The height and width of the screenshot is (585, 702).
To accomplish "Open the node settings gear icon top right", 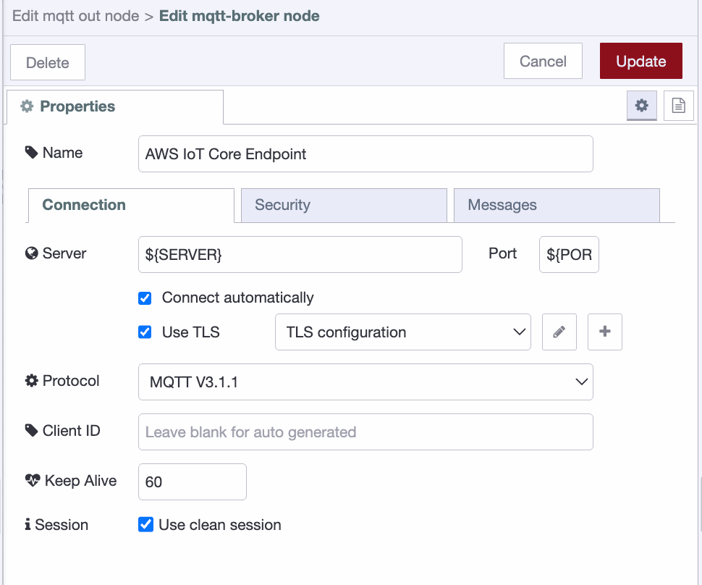I will pos(641,105).
